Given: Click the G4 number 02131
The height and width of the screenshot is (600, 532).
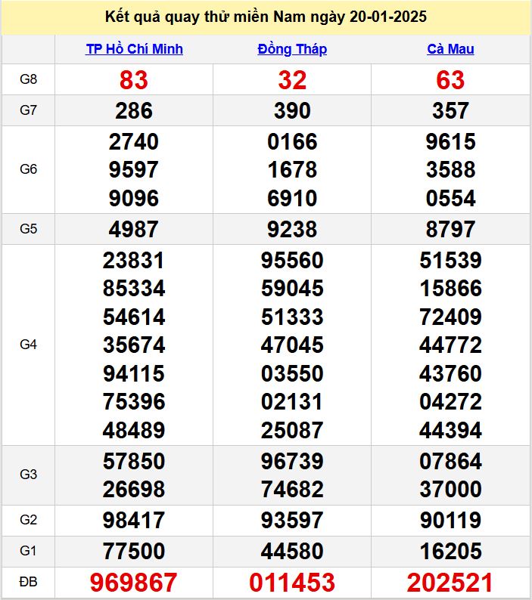Looking at the screenshot, I should [x=292, y=401].
